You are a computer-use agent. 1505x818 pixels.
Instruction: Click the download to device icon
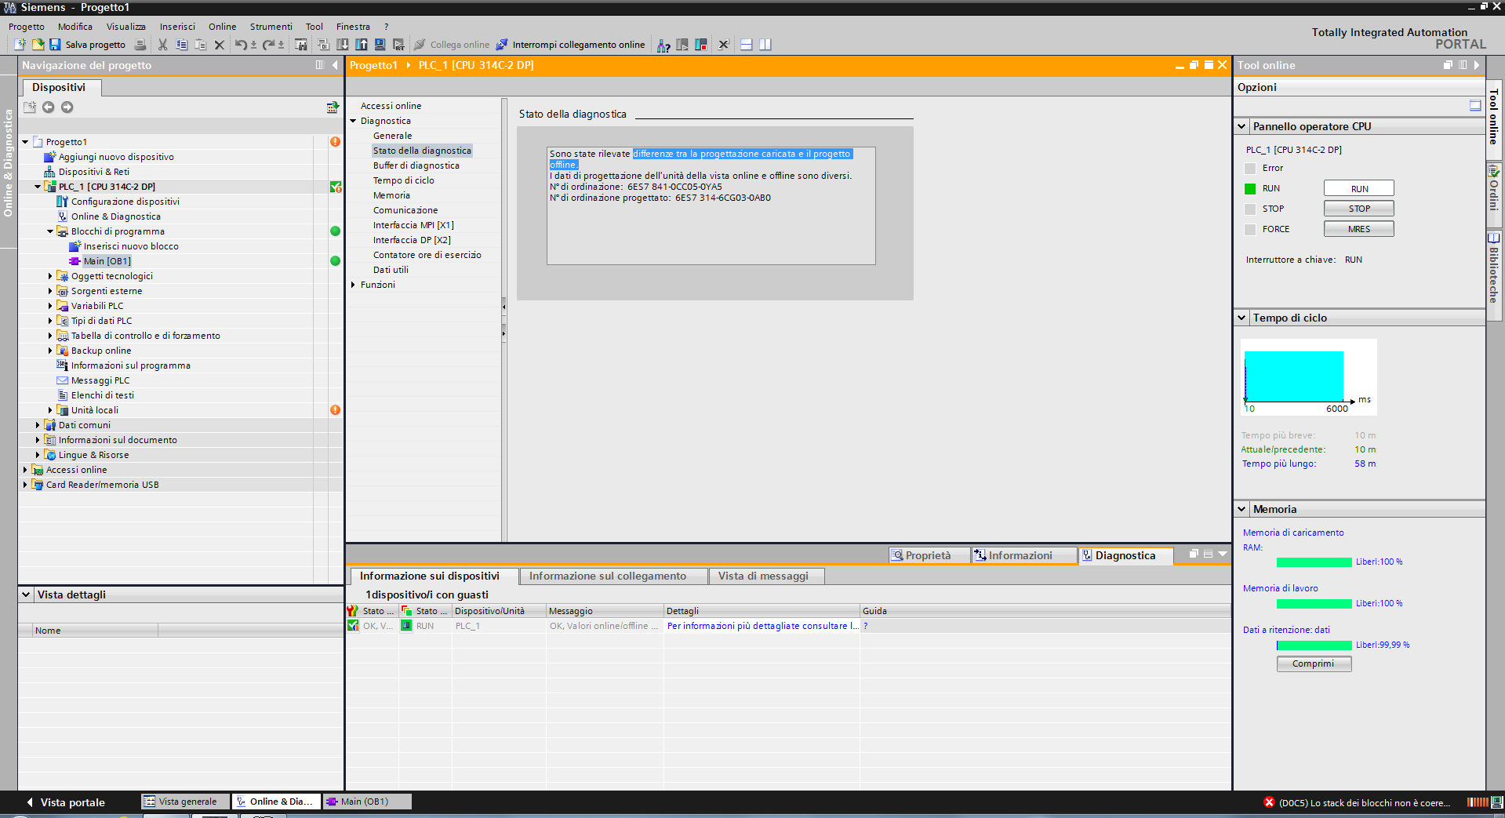pyautogui.click(x=343, y=45)
